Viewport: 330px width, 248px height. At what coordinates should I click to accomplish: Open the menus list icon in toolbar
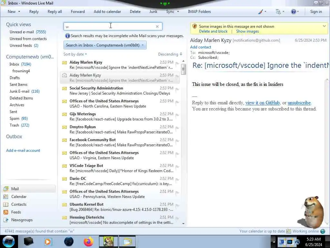click(x=278, y=12)
